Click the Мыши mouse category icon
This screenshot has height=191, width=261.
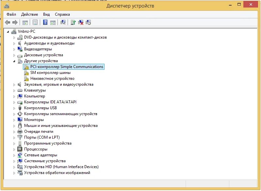coord(20,126)
